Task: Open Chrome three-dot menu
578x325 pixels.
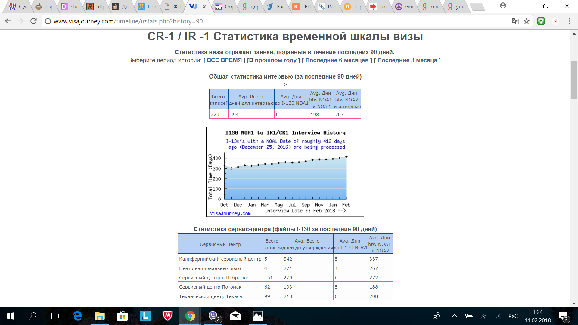Action: click(x=570, y=21)
